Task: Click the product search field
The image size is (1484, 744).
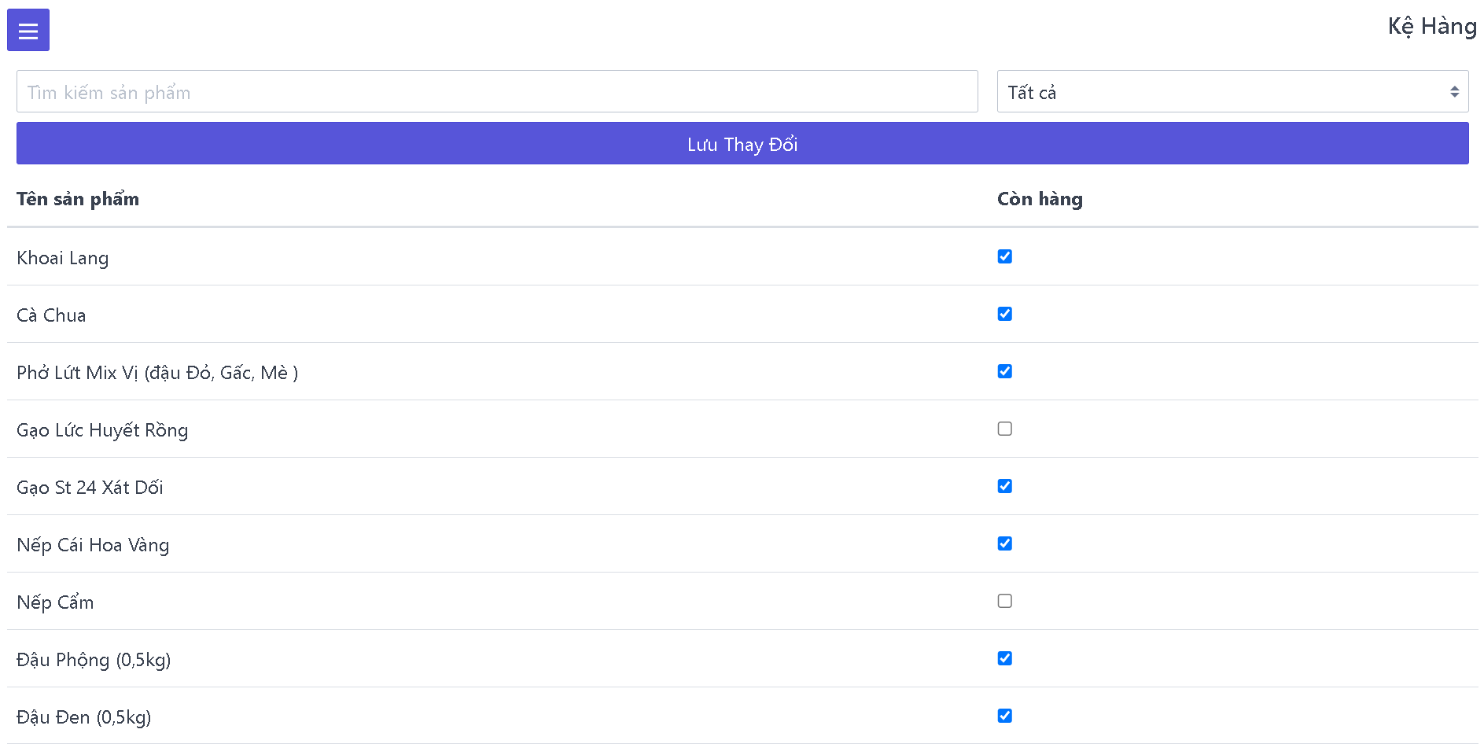Action: tap(497, 91)
